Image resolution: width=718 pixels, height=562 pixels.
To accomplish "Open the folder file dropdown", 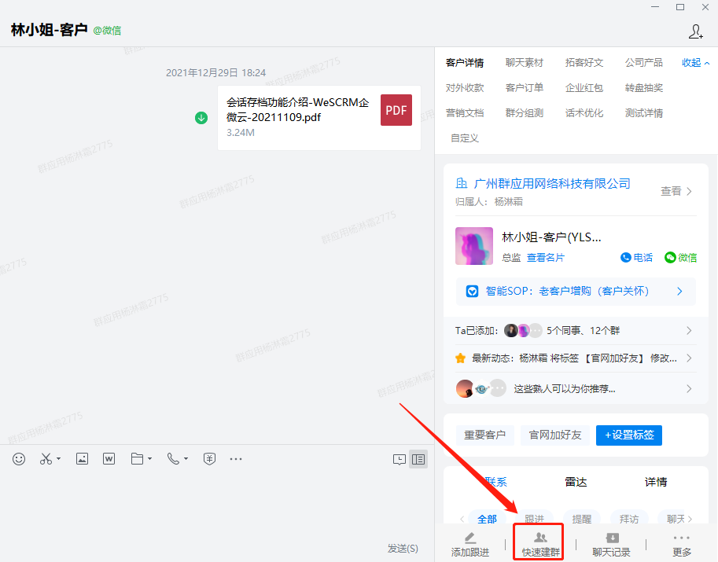I will click(141, 459).
